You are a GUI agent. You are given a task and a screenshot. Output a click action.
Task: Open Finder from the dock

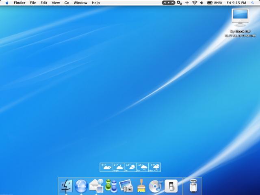66,186
